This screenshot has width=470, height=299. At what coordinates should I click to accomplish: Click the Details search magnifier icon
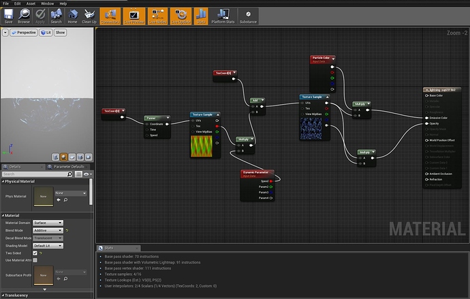(70, 174)
